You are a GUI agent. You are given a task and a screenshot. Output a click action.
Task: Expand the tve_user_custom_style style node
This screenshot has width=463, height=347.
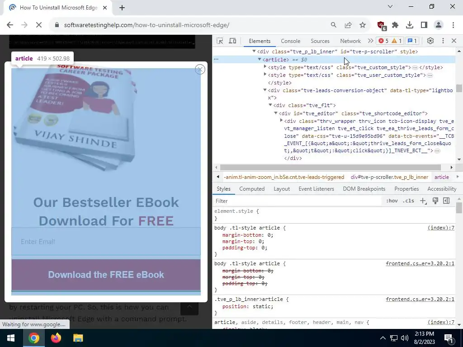[x=265, y=75]
